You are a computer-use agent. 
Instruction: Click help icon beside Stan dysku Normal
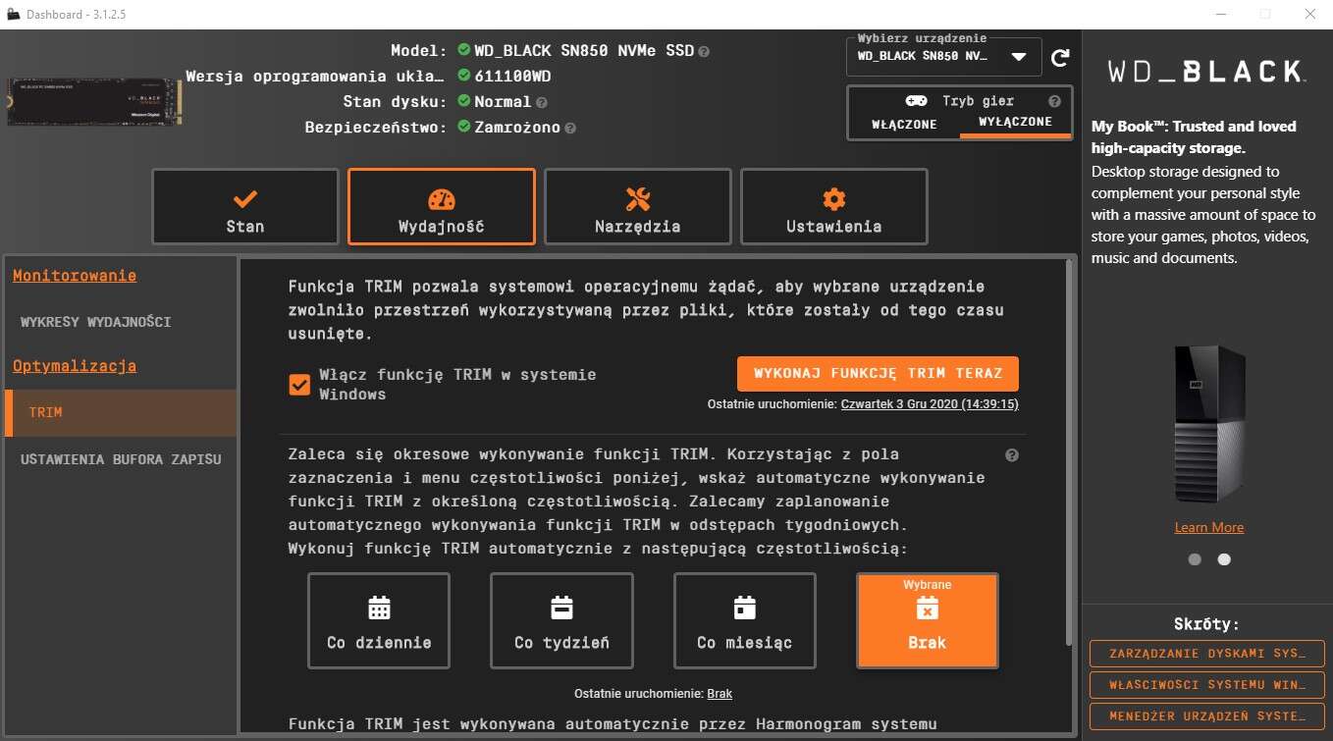[x=542, y=102]
